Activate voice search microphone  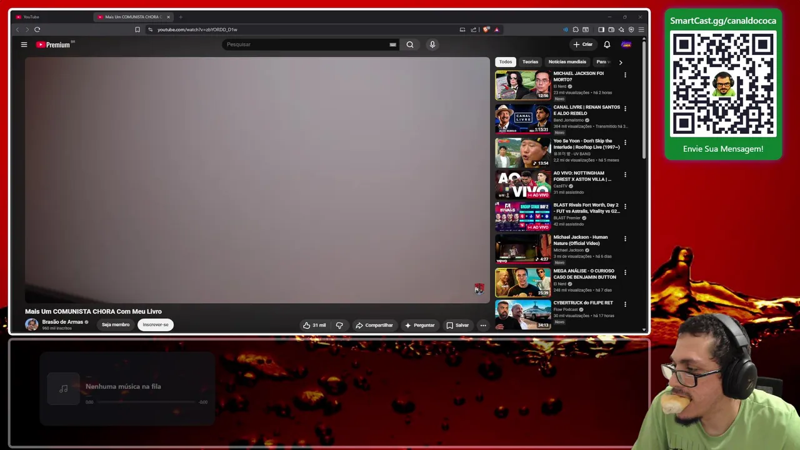tap(432, 44)
